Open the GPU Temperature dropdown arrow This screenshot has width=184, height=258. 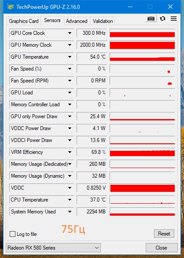70,57
